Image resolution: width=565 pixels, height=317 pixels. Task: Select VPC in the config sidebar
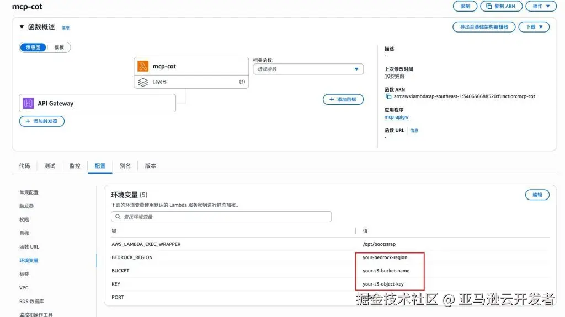pos(24,288)
